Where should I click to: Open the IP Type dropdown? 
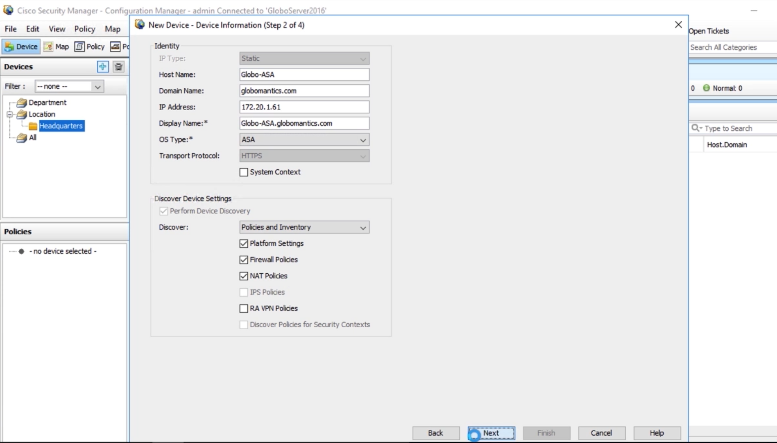click(x=305, y=58)
